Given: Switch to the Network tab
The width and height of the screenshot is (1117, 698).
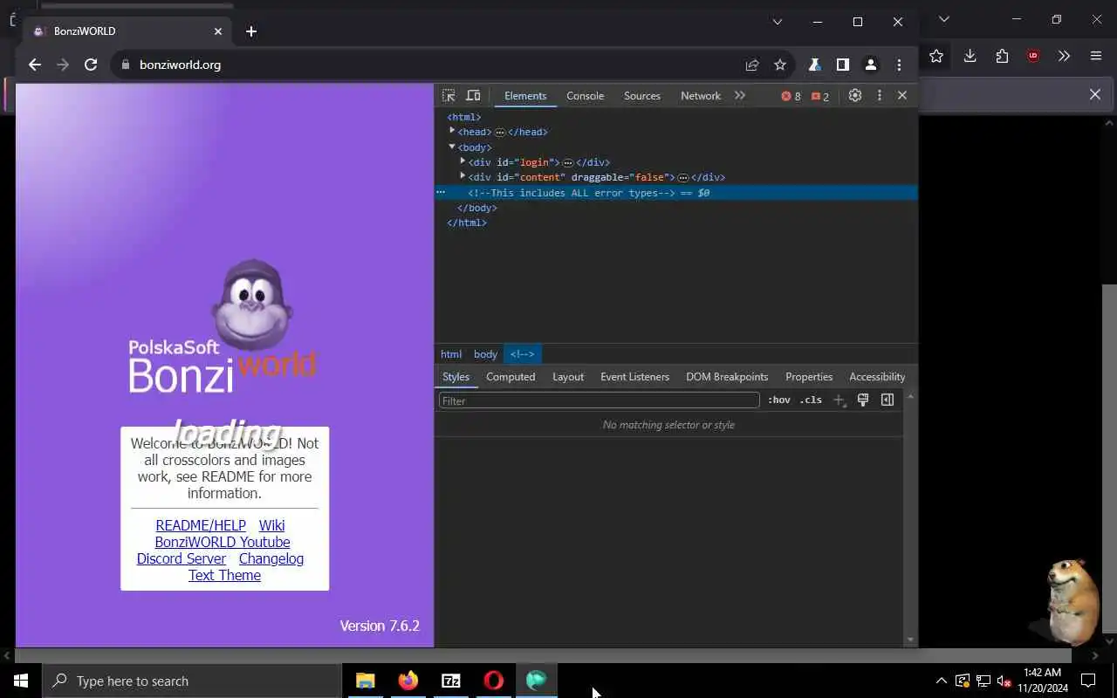Looking at the screenshot, I should [x=701, y=96].
